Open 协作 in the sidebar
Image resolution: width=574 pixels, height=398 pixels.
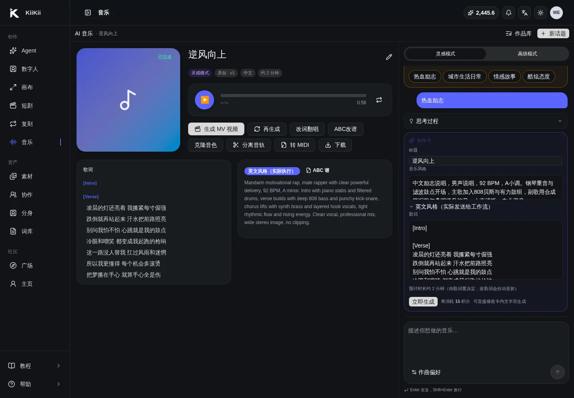(x=35, y=195)
